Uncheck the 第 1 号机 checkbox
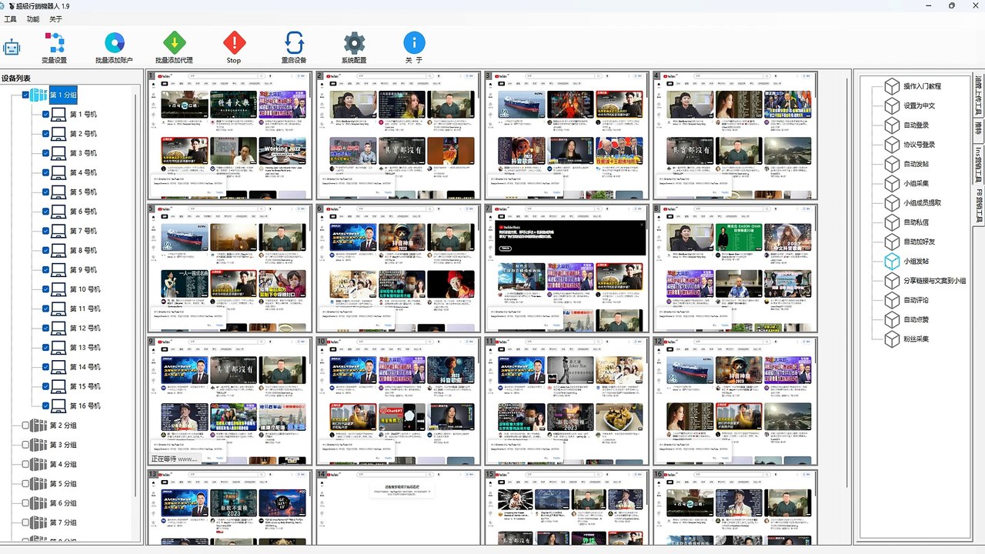The image size is (985, 554). point(45,115)
